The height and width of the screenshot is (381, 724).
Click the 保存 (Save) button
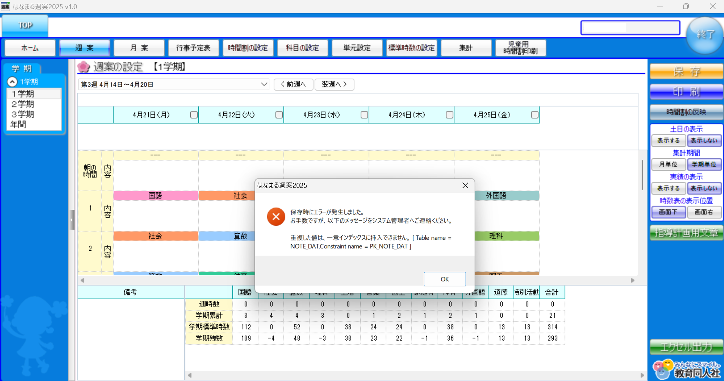tap(686, 71)
